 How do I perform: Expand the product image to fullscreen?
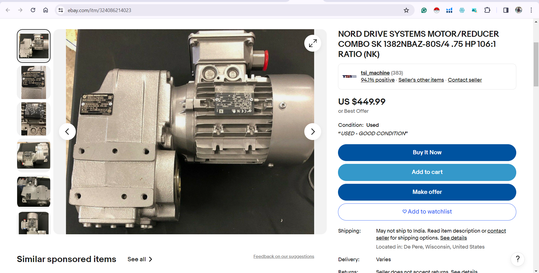pyautogui.click(x=313, y=43)
